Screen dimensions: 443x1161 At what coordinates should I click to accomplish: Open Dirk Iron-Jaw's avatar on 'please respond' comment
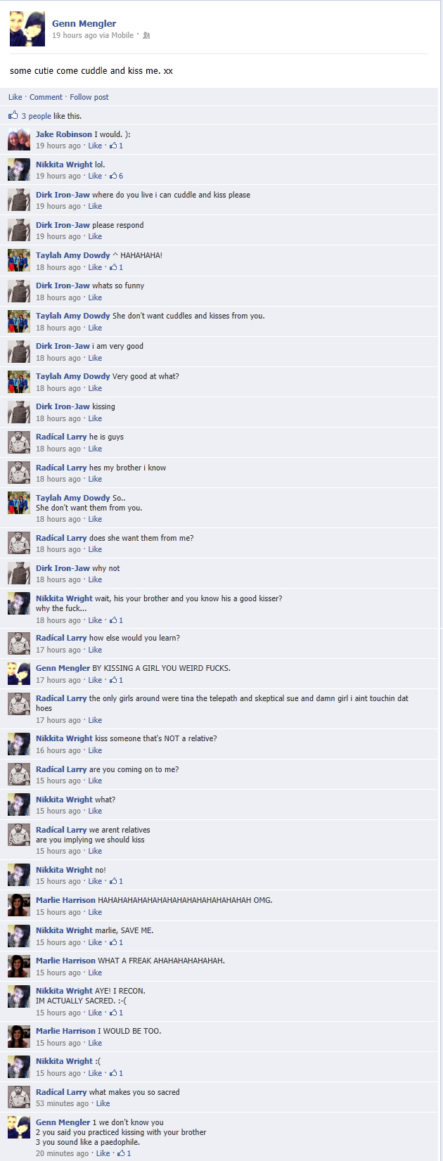[19, 230]
